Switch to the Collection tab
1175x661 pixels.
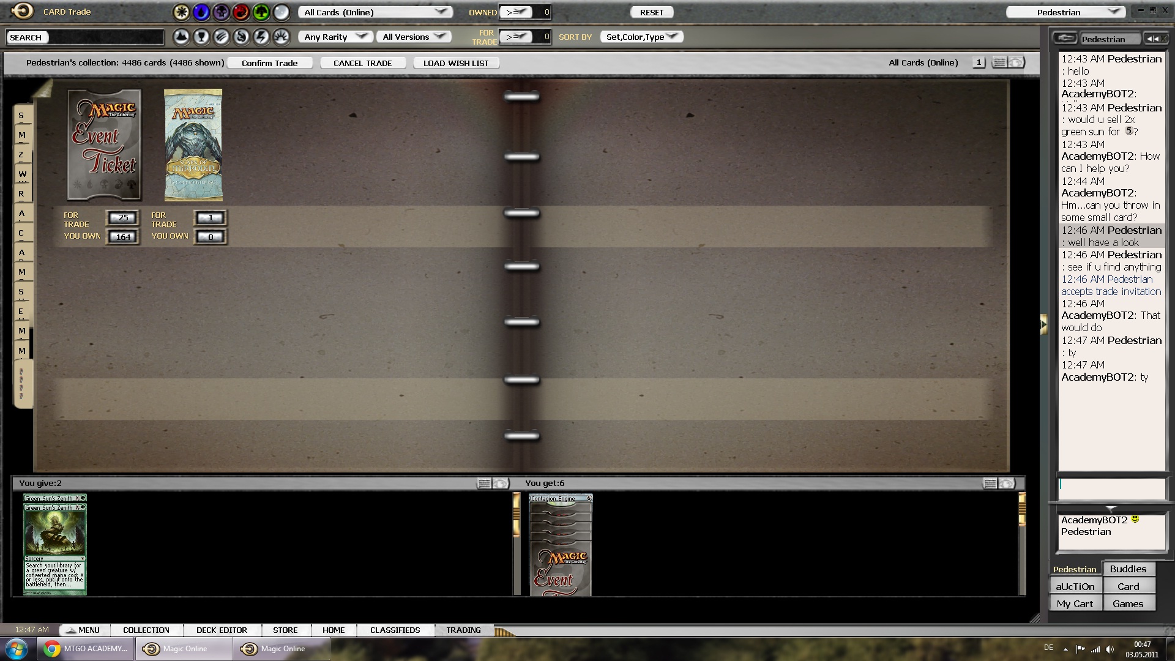pos(146,630)
